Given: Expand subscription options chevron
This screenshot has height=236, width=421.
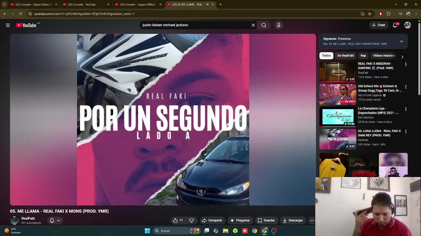Looking at the screenshot, I should [59, 220].
